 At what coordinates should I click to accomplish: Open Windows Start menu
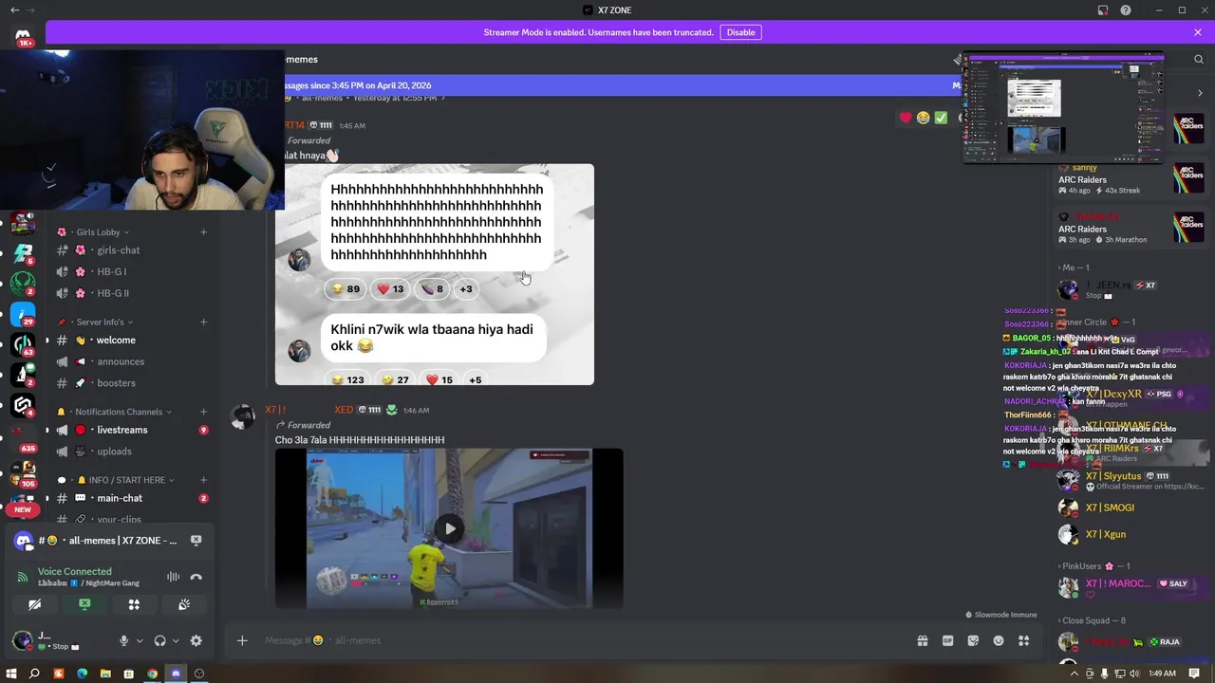11,674
